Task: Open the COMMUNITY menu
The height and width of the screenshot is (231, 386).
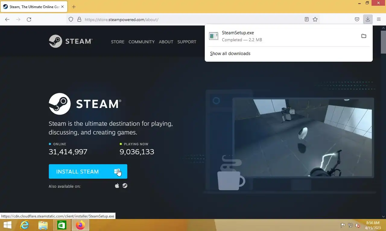Action: pos(141,42)
